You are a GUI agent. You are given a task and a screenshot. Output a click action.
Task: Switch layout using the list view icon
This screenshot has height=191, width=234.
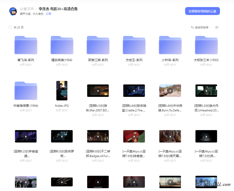point(217,27)
